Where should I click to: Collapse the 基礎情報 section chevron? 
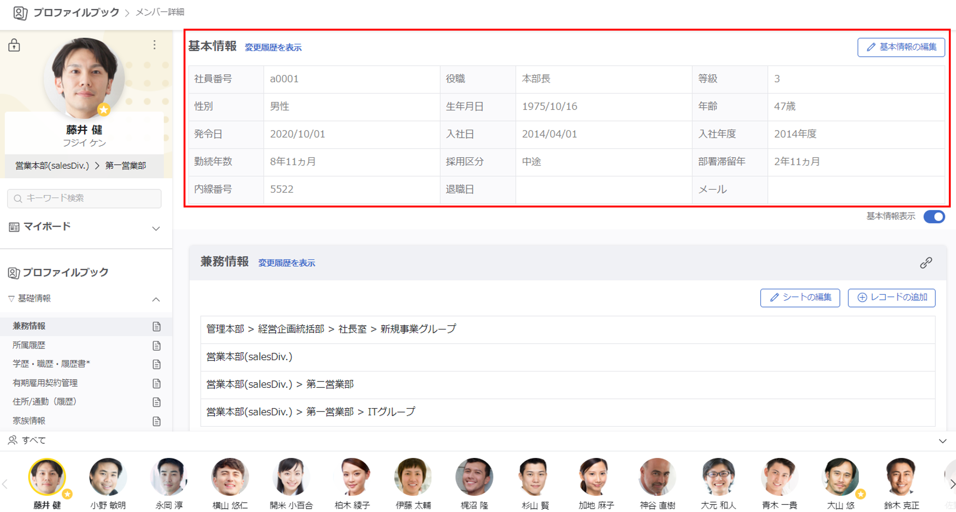click(x=156, y=299)
